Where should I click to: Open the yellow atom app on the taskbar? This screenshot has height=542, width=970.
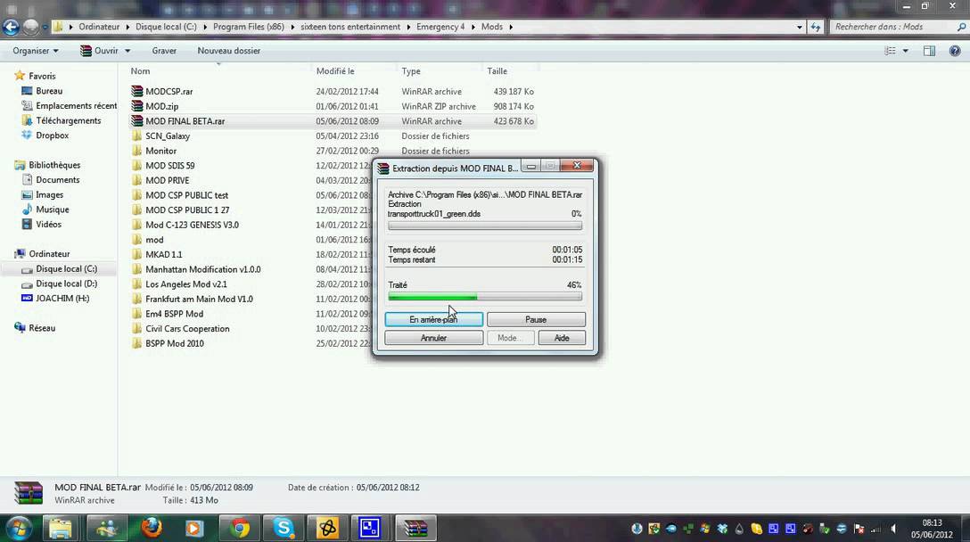click(328, 528)
